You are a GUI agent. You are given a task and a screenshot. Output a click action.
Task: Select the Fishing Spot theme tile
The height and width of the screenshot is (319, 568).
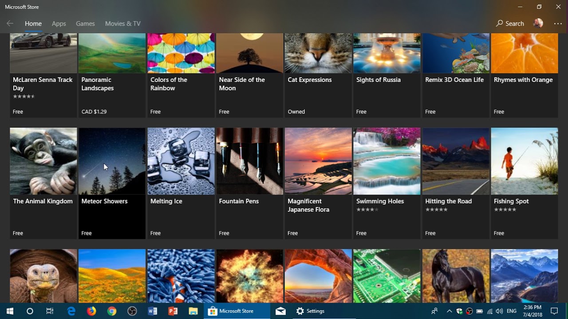tap(525, 183)
